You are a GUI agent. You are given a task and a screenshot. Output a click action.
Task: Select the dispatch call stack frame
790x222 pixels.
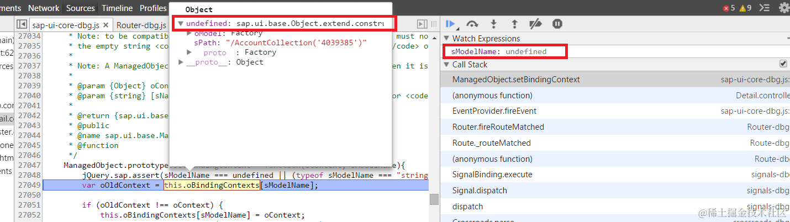(615, 207)
